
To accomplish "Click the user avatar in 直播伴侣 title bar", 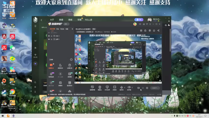I will (135, 24).
